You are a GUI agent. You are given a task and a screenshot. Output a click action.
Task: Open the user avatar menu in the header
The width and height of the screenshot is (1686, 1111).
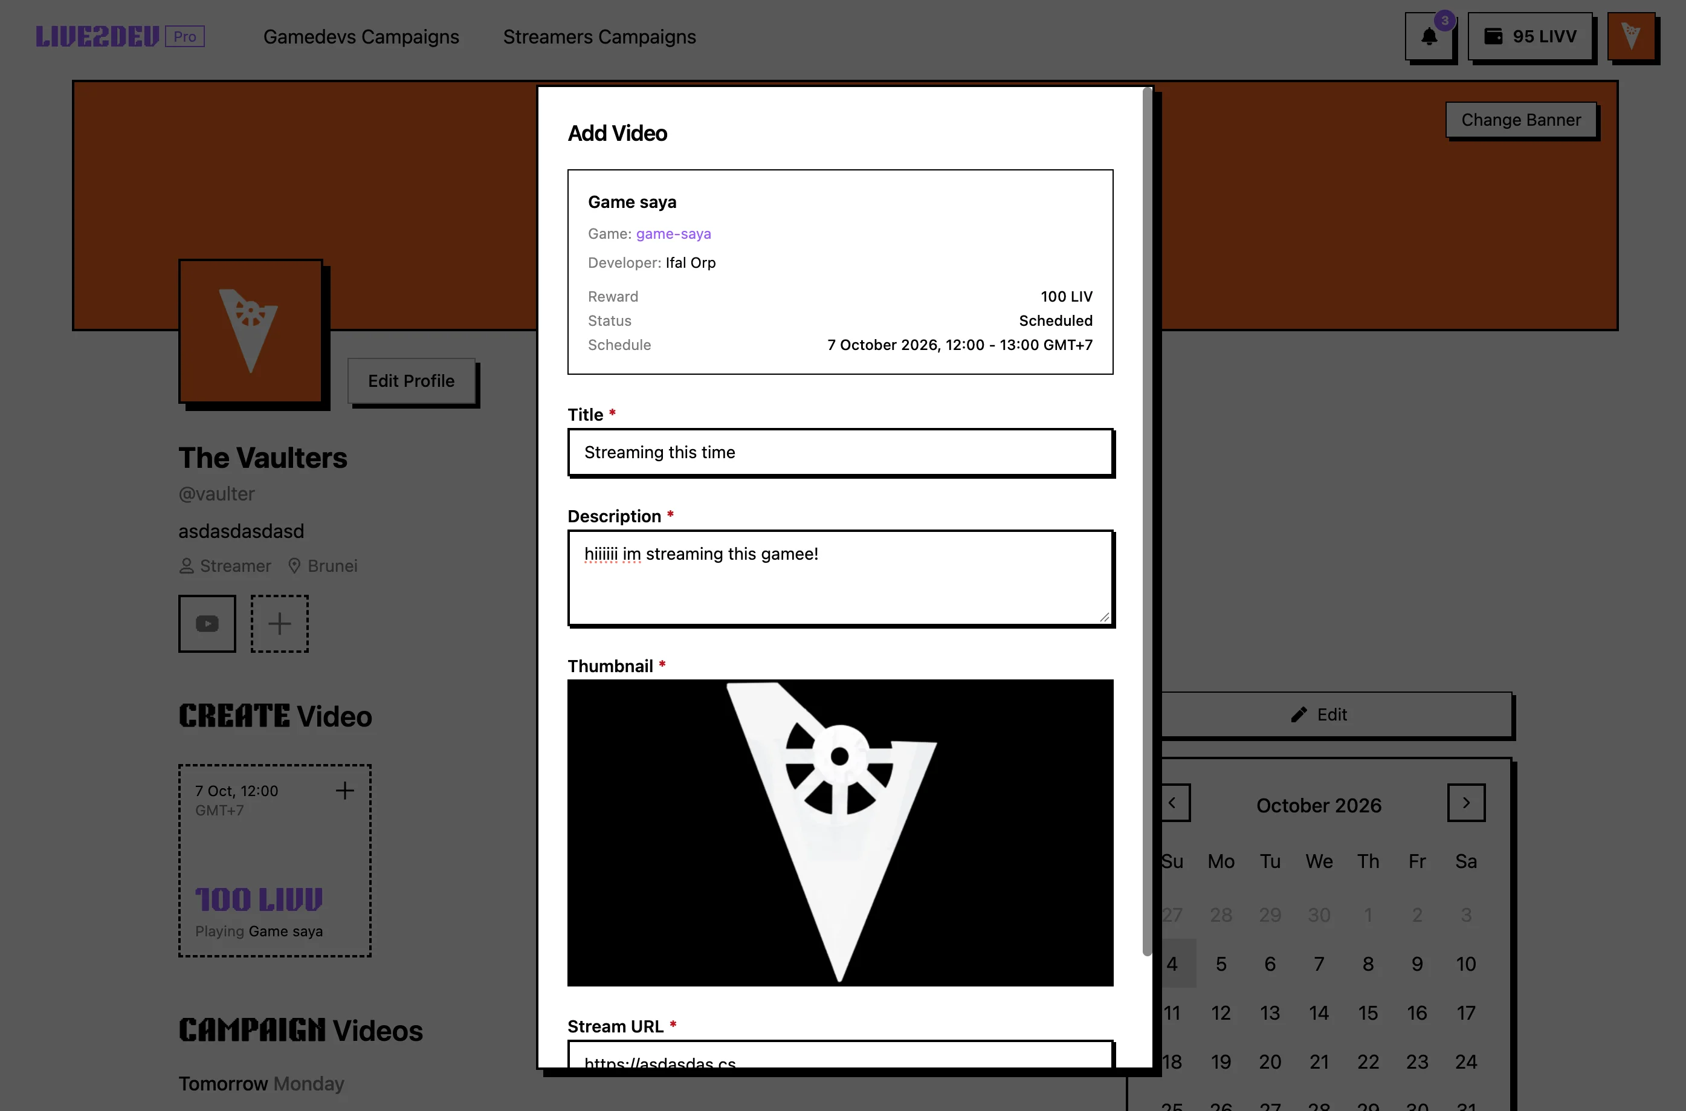1631,37
